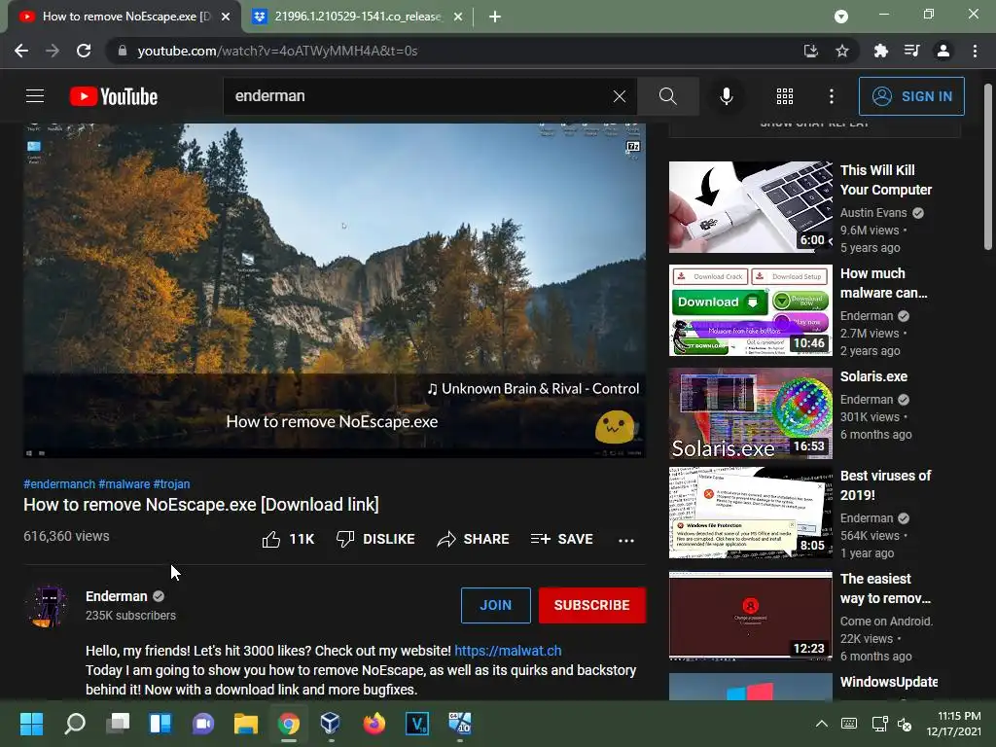Click the #malware hashtag
996x747 pixels.
pyautogui.click(x=124, y=484)
